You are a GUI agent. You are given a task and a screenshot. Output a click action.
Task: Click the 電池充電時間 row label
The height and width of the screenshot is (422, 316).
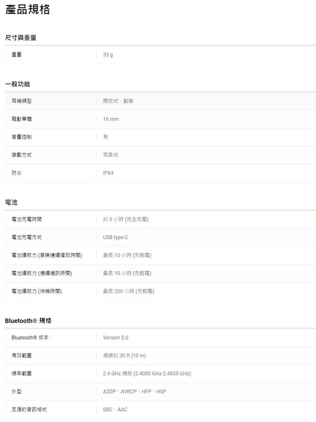(27, 219)
